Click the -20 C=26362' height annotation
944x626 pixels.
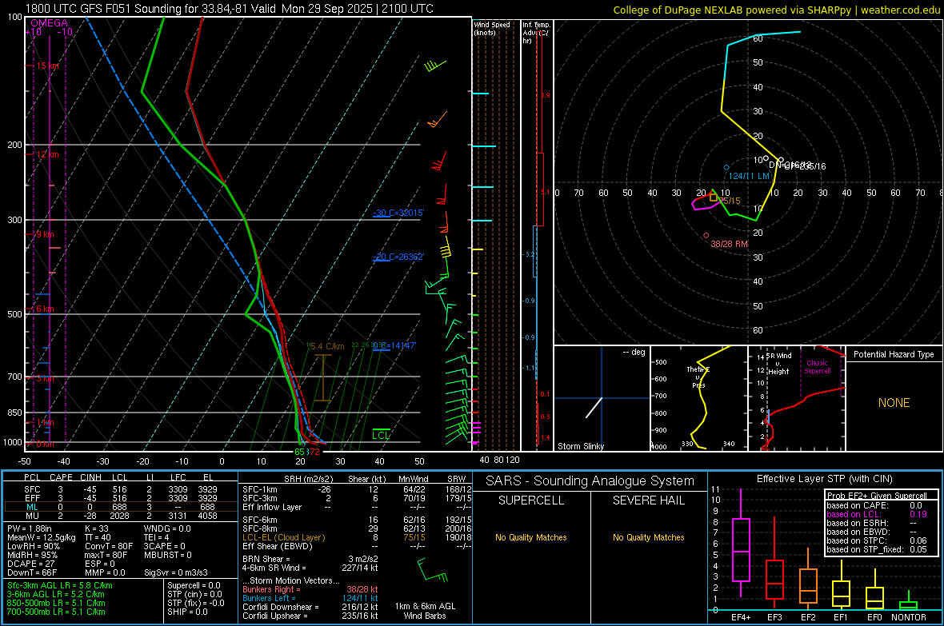[x=398, y=257]
